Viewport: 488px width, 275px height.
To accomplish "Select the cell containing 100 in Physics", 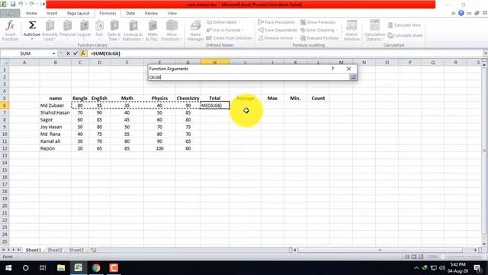I will (159, 148).
